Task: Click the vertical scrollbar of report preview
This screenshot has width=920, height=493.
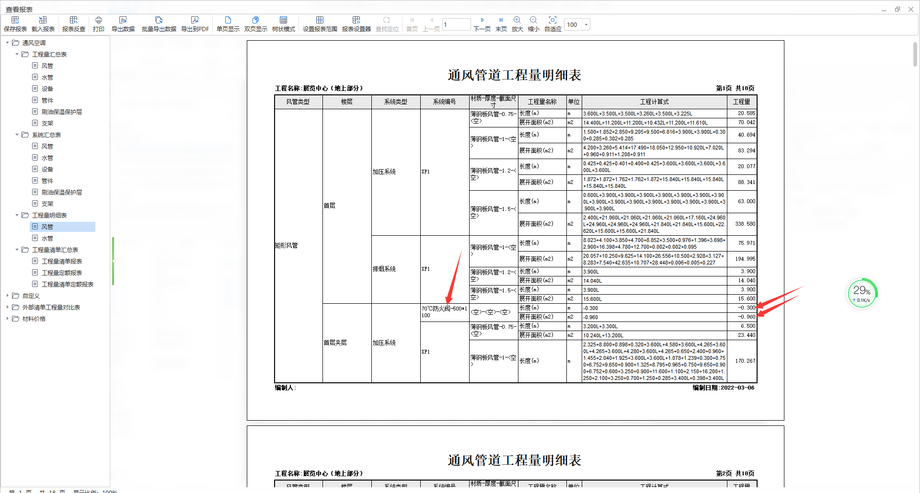Action: click(x=915, y=55)
